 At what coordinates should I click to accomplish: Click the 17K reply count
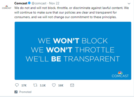point(24,86)
